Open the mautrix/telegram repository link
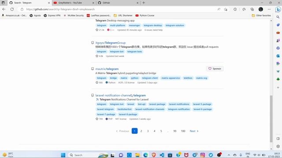The image size is (282, 158). tap(107, 69)
